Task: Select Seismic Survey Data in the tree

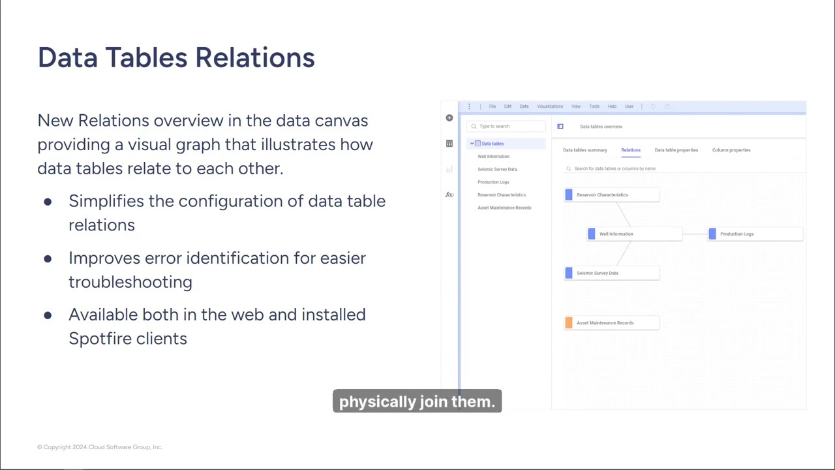Action: point(497,169)
